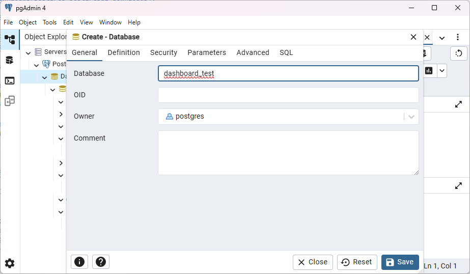
Task: Switch to the SQL tab
Action: pos(286,53)
